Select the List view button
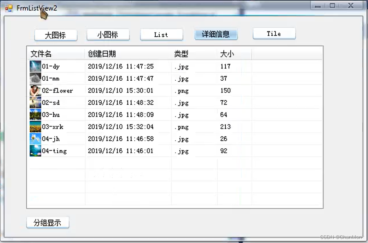This screenshot has height=243, width=368. pos(161,35)
